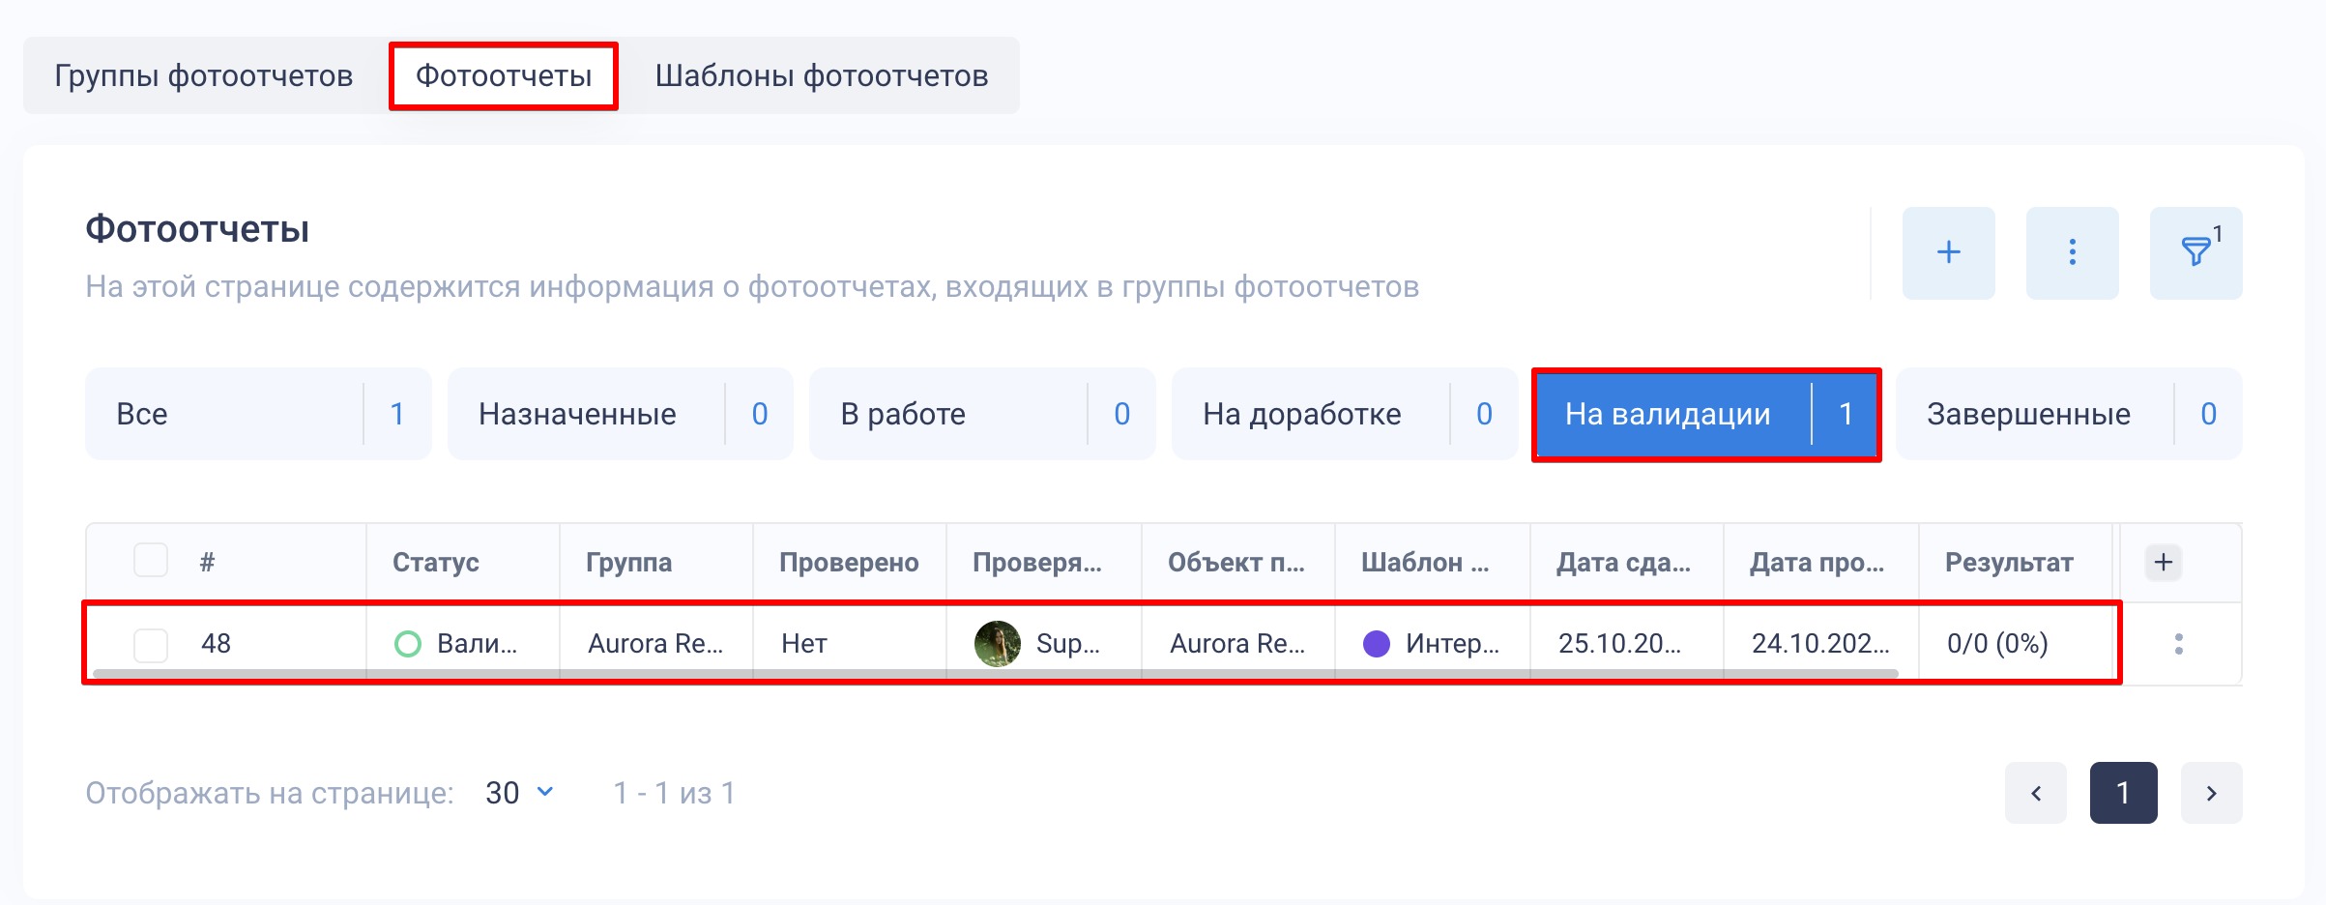Go to previous page arrow
Viewport: 2326px width, 905px height.
pos(2035,793)
